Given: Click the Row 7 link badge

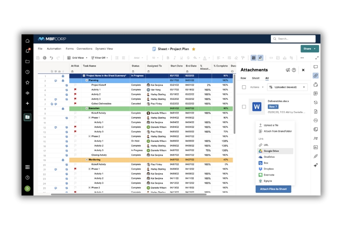Looking at the screenshot, I should point(273,107).
